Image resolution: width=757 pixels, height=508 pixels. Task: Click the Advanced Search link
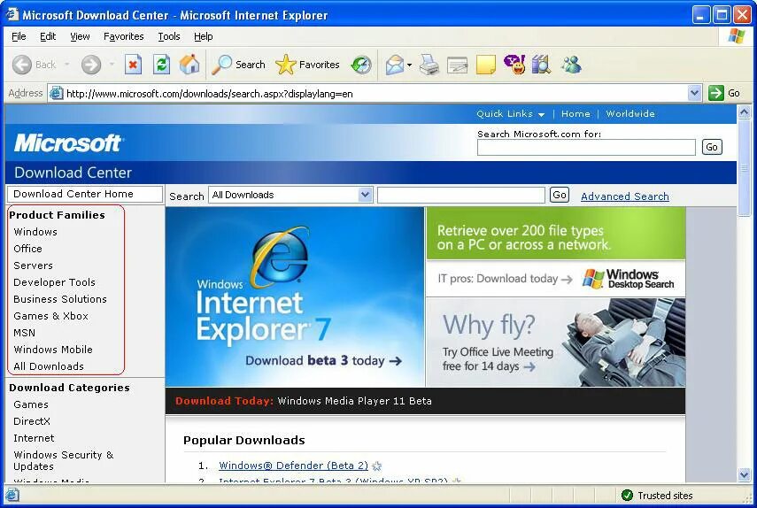(x=625, y=196)
